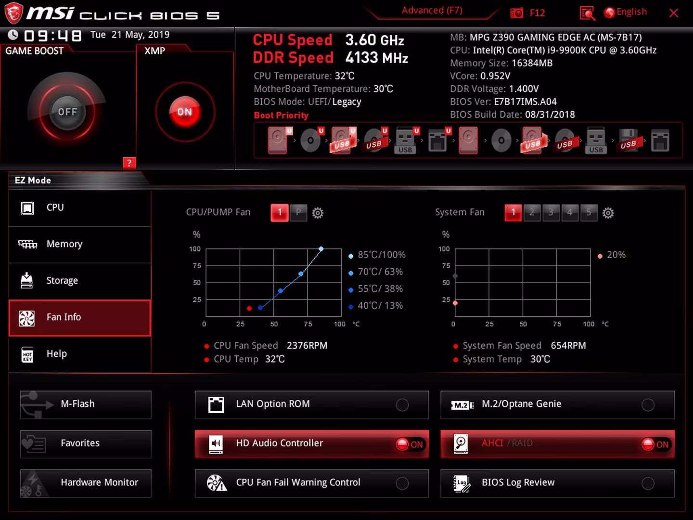The width and height of the screenshot is (693, 520).
Task: Click the date Tue 21 May, 2019
Action: [x=130, y=35]
